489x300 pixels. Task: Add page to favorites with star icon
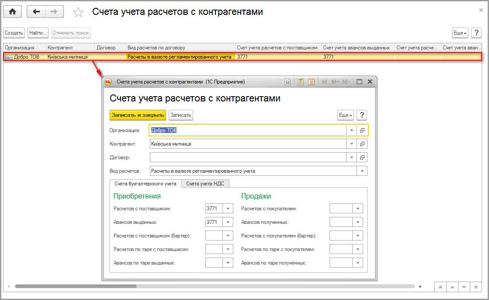point(78,12)
